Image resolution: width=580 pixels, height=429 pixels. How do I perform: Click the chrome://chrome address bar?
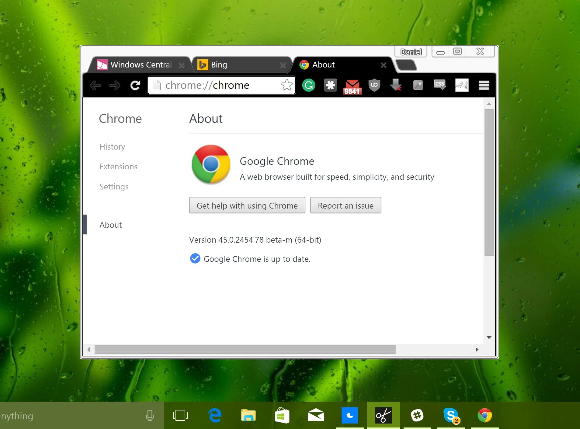click(x=221, y=85)
